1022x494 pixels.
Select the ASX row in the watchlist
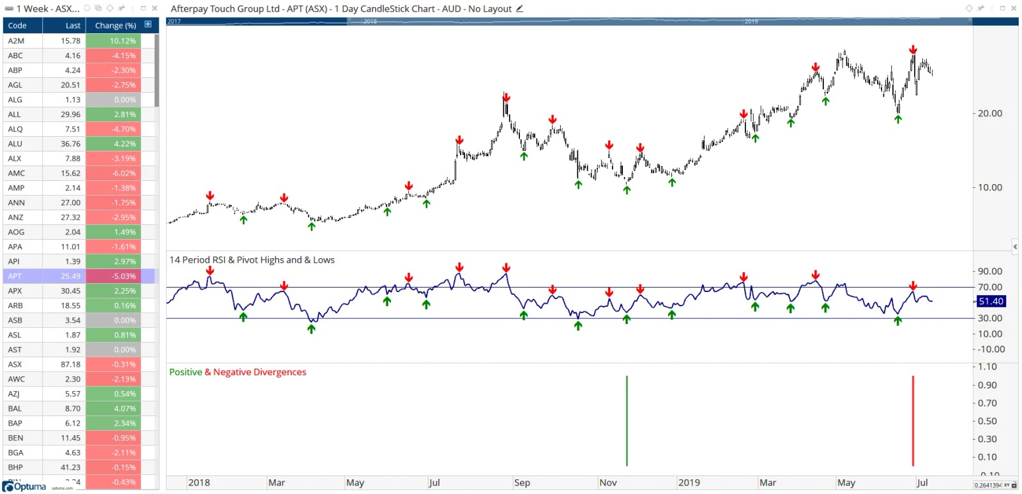(x=79, y=364)
